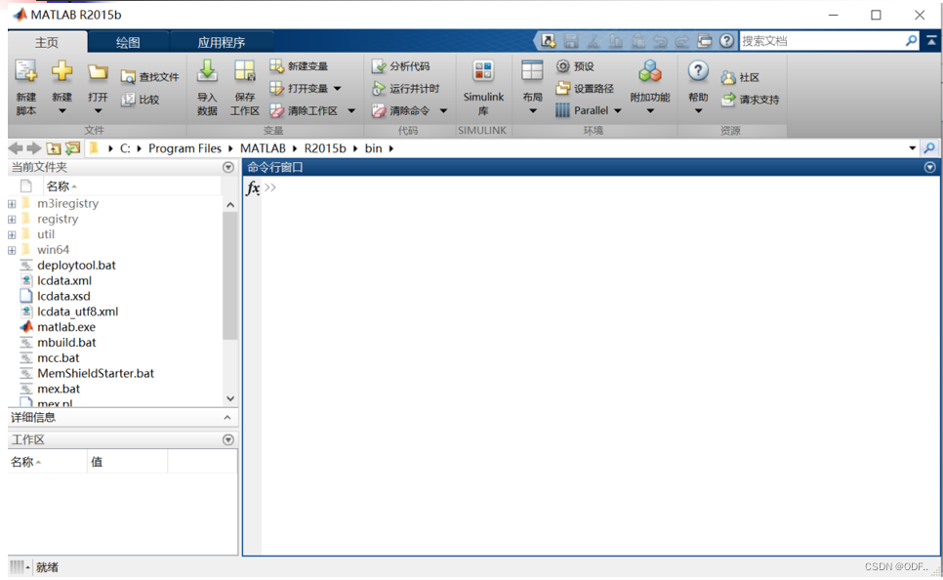Click the 导入数据 (Import Data) icon
Screen dimensions: 943x580
click(207, 72)
